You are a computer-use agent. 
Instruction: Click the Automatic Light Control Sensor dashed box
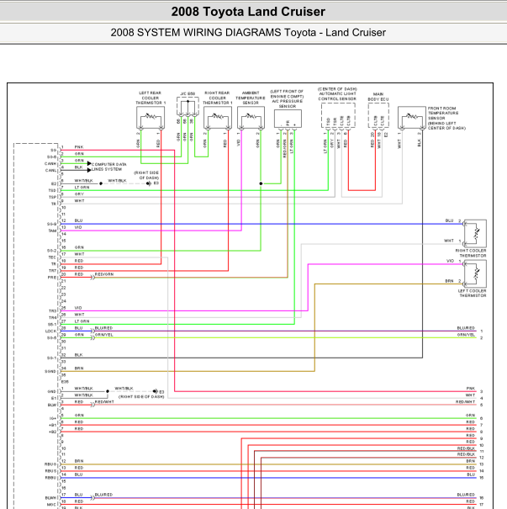(338, 115)
